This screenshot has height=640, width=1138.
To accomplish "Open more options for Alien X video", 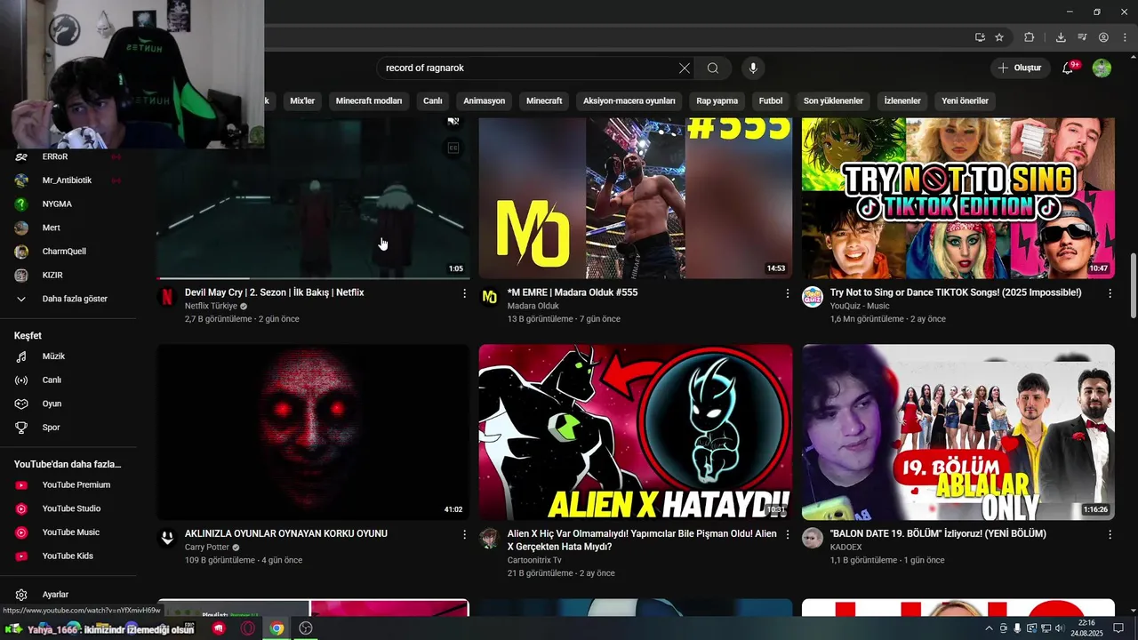I will click(x=787, y=534).
